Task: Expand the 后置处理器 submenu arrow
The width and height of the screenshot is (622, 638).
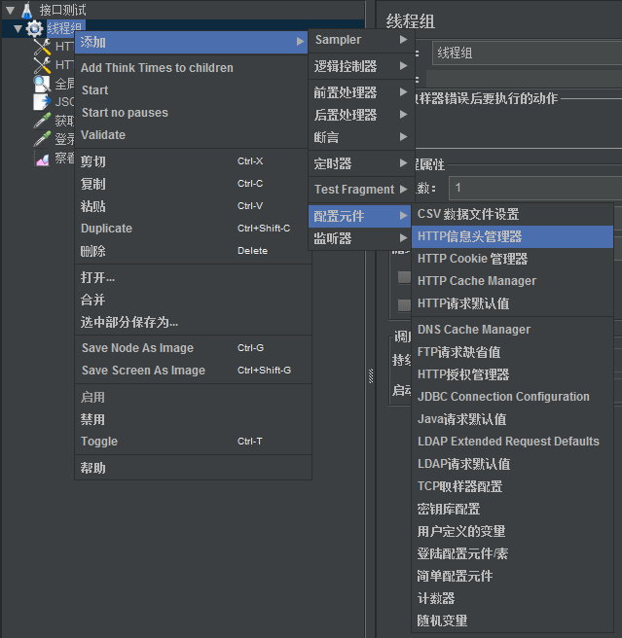Action: 403,115
